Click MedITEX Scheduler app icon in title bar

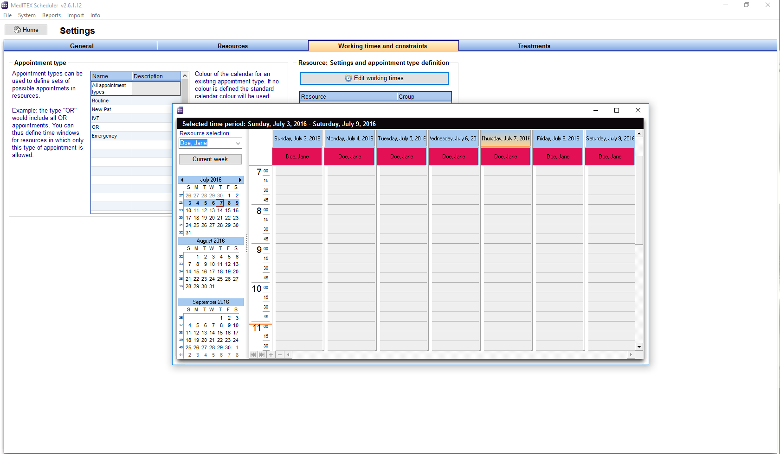coord(5,5)
